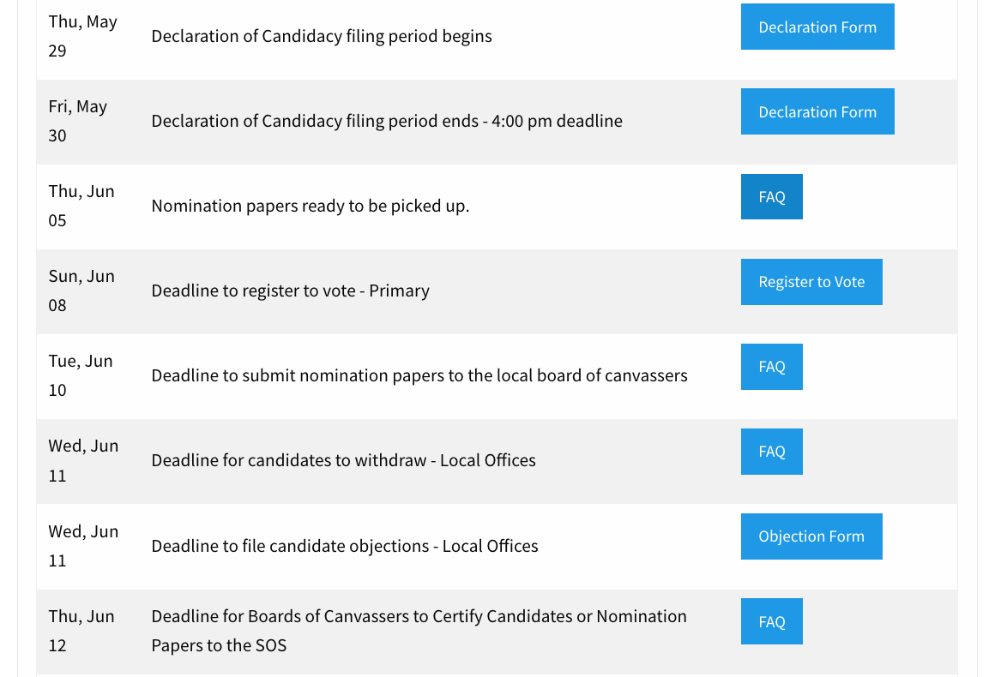The image size is (1007, 677).
Task: Click the date cell showing Thu, Jun 12
Action: click(x=82, y=630)
